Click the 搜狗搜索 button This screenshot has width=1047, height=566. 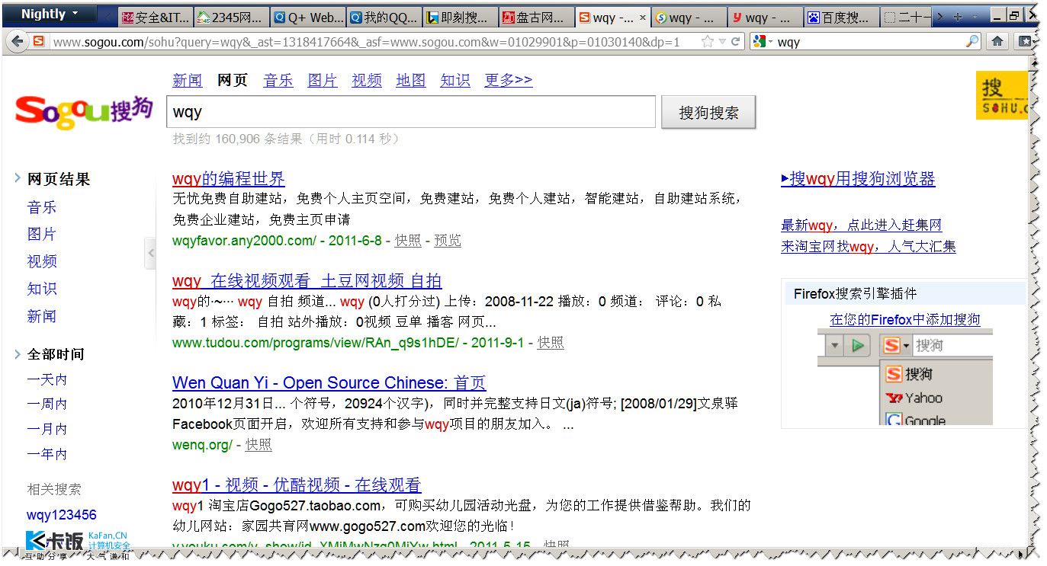tap(708, 113)
